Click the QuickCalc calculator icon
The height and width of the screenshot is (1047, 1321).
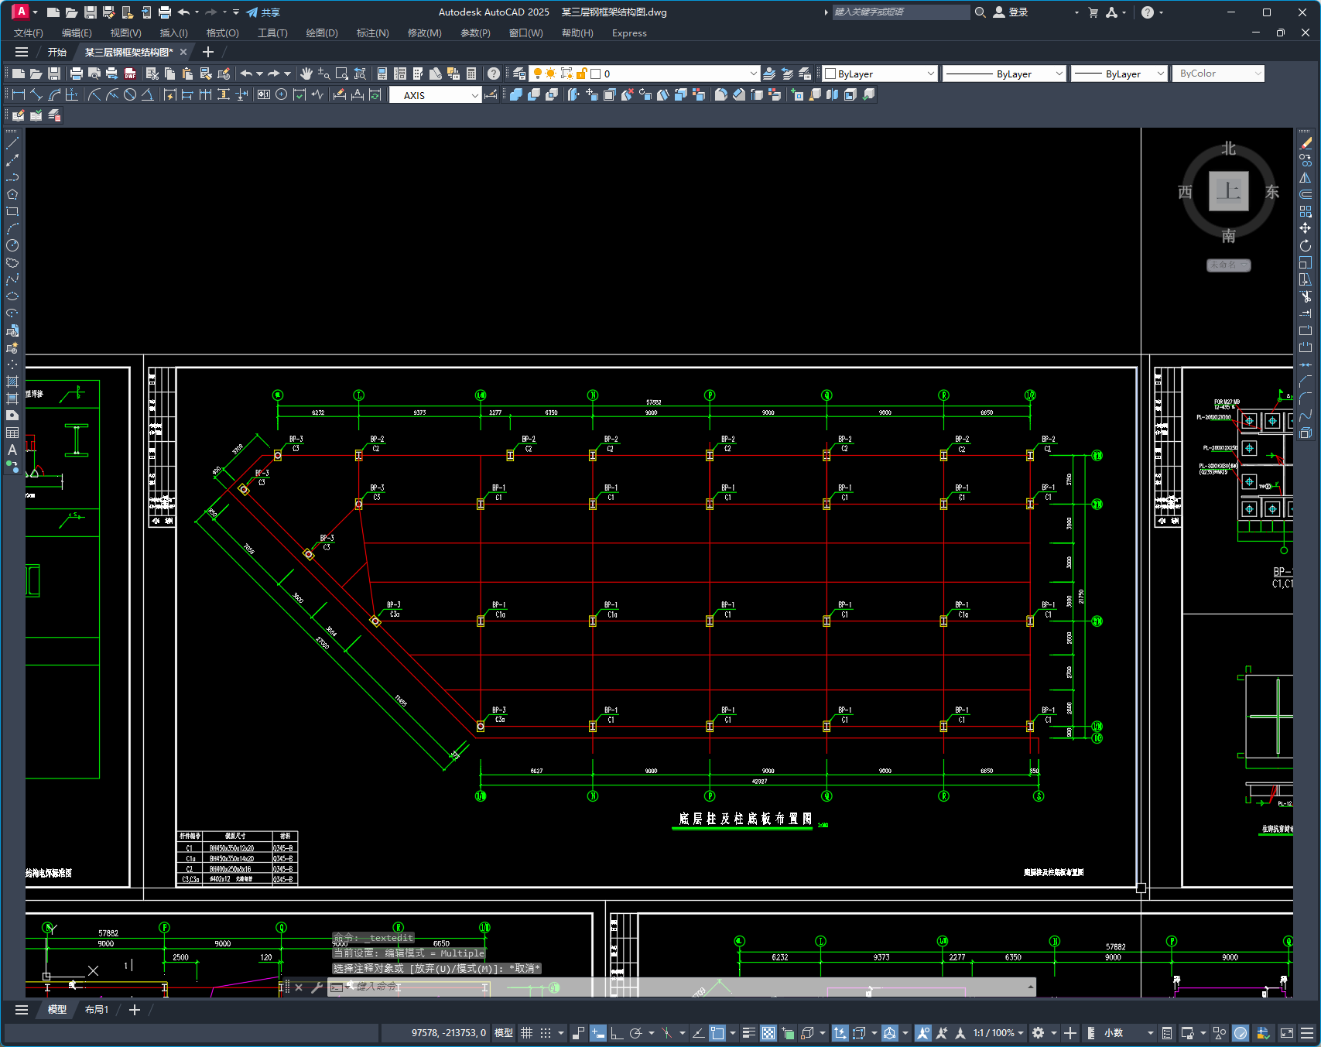(471, 74)
